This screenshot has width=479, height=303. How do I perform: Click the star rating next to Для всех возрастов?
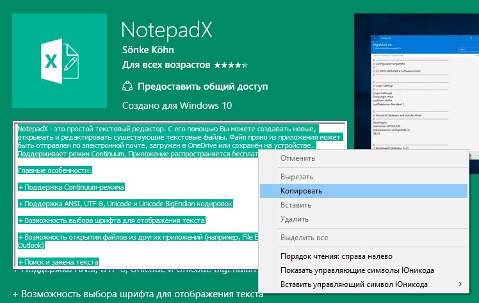(231, 65)
